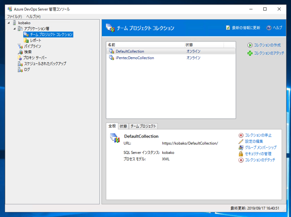291x217 pixels.
Task: Switch to the 状態 tab
Action: [123, 126]
